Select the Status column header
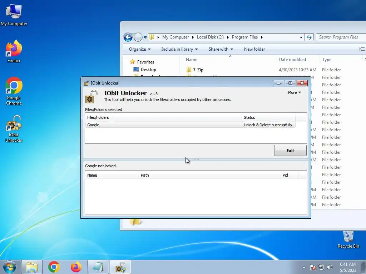366x274 pixels. (268, 117)
